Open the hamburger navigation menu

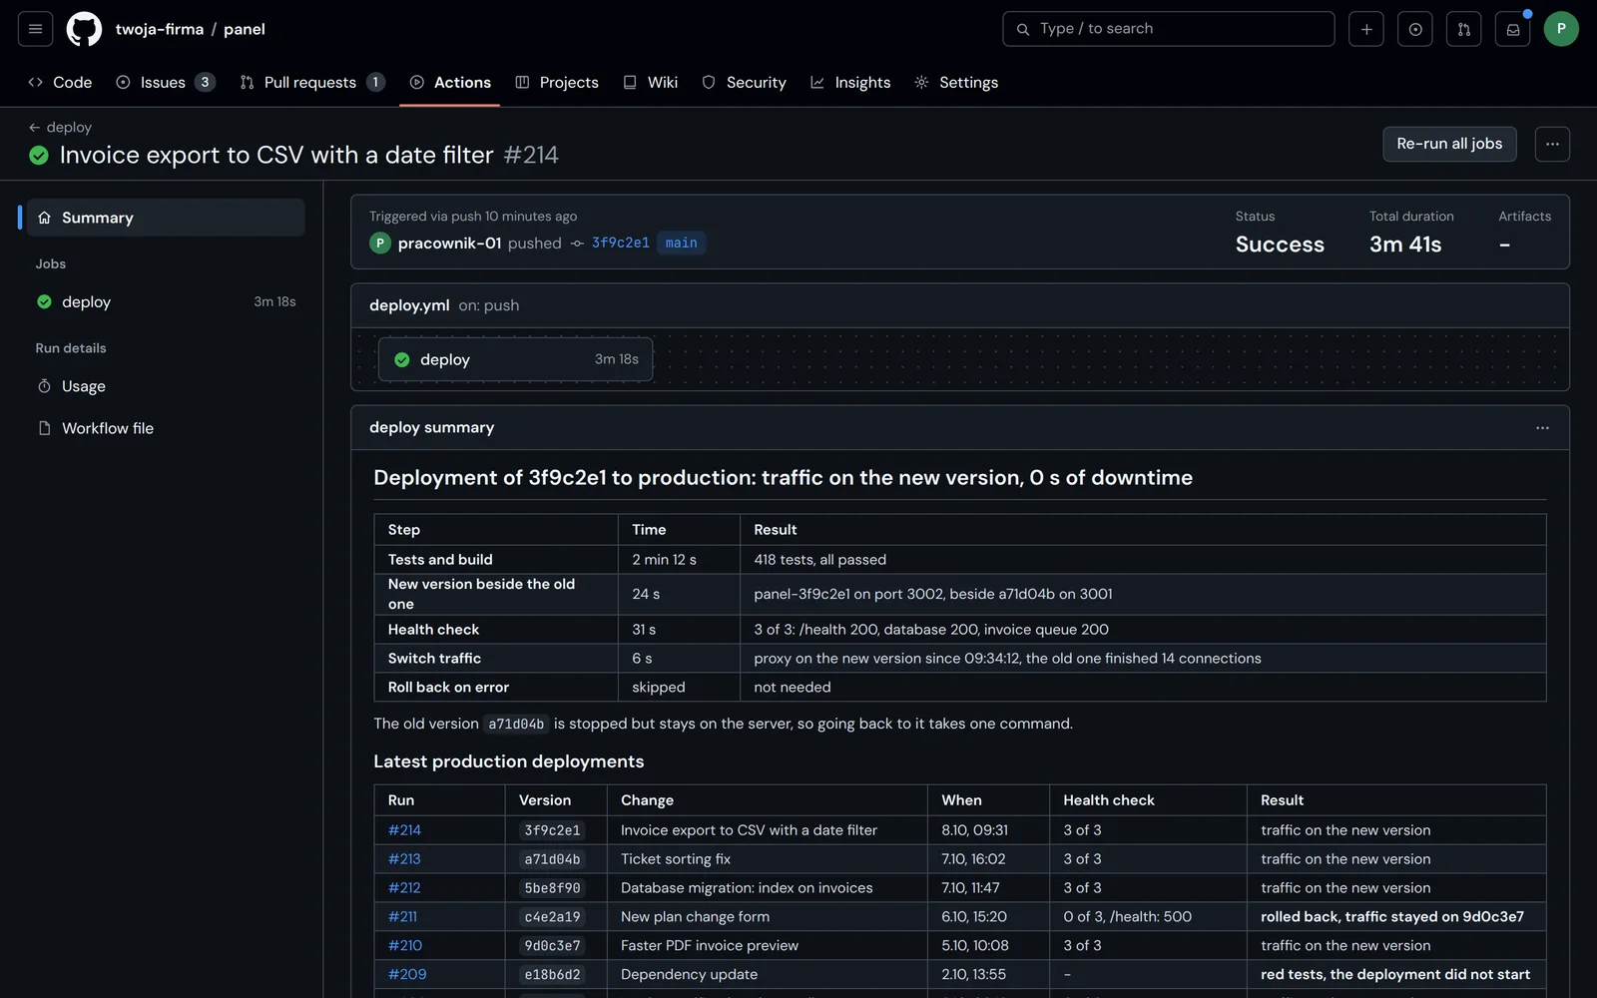click(35, 29)
